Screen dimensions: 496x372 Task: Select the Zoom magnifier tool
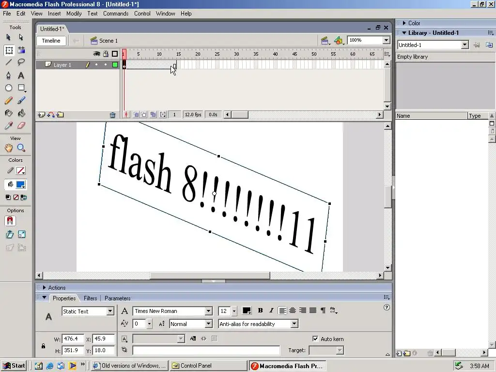(21, 148)
